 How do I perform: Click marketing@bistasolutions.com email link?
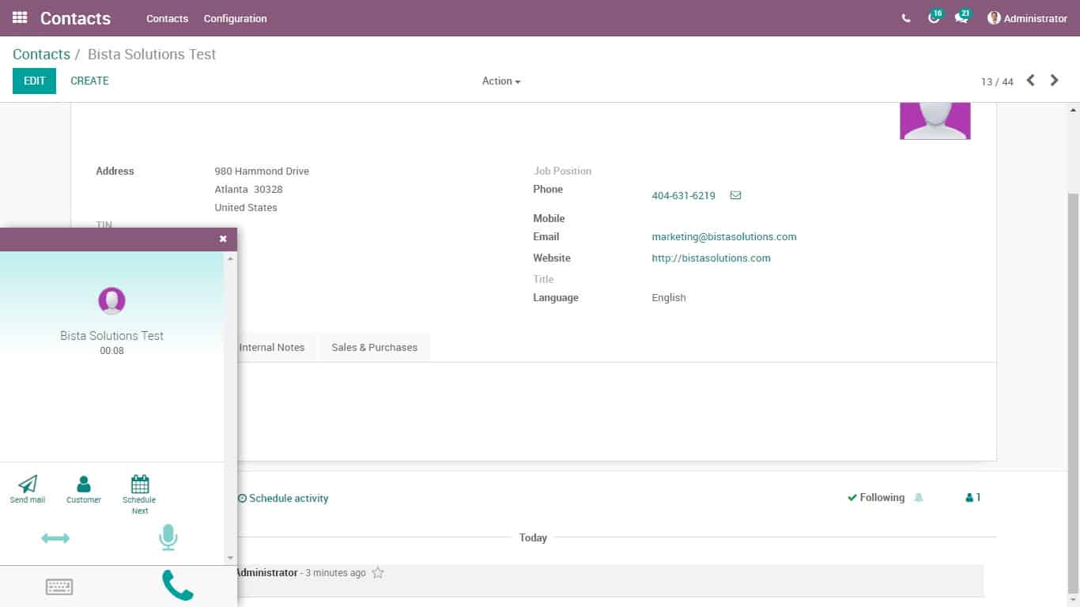pos(724,237)
